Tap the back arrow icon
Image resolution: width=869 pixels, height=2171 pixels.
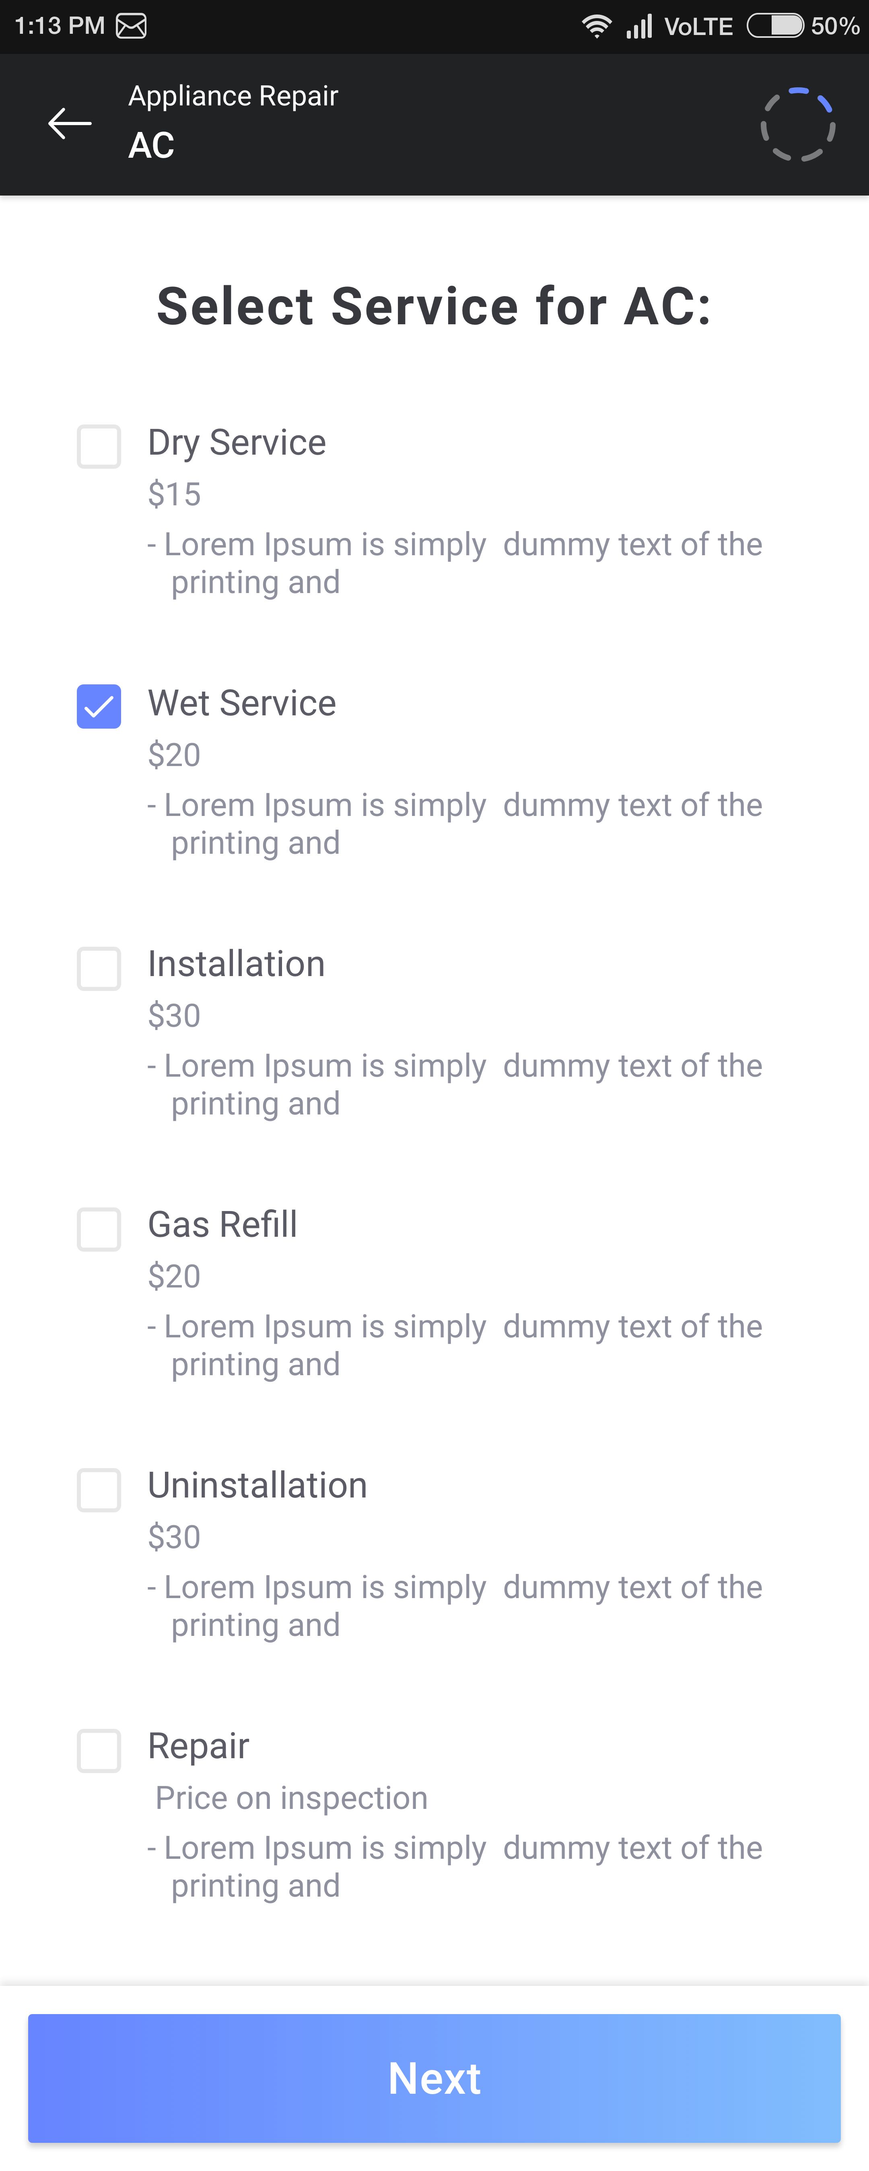click(x=70, y=124)
